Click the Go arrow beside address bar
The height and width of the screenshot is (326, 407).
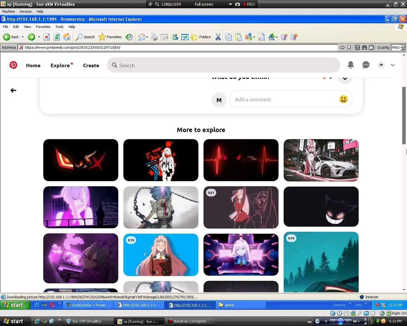[x=342, y=47]
